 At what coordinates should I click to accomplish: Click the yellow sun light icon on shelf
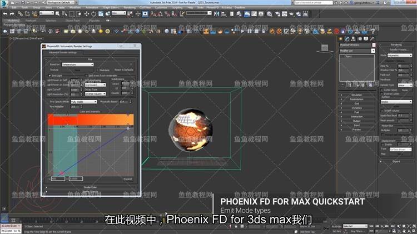tap(101, 31)
